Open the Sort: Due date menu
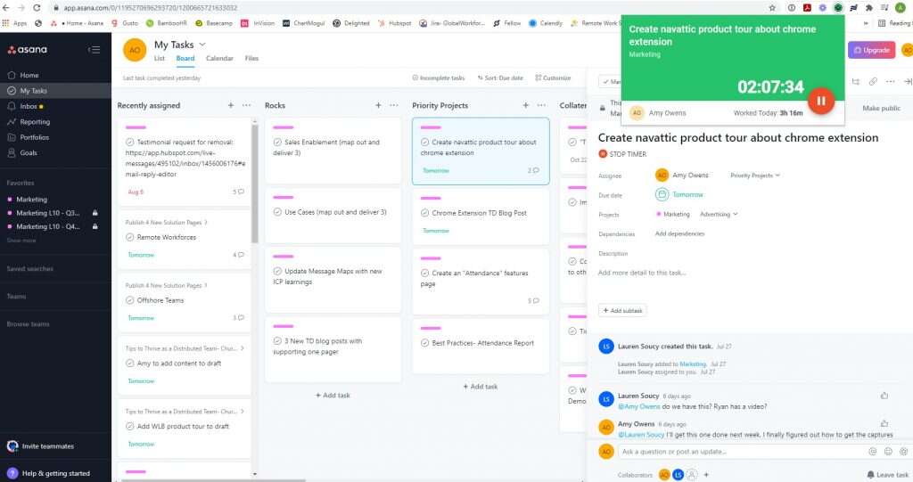 [x=500, y=78]
